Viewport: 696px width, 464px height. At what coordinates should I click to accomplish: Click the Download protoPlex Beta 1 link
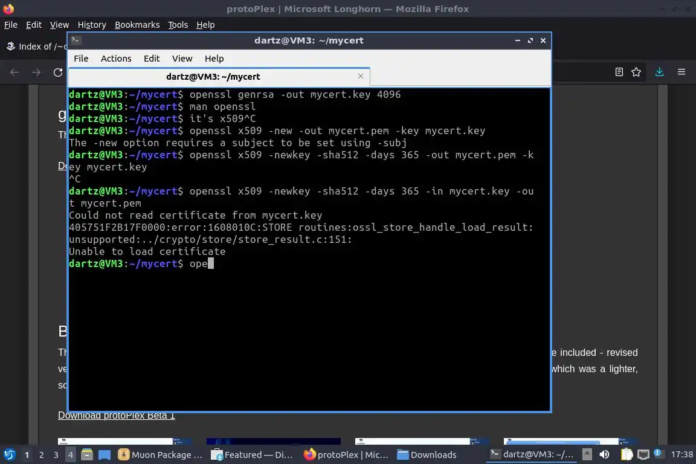tap(116, 416)
